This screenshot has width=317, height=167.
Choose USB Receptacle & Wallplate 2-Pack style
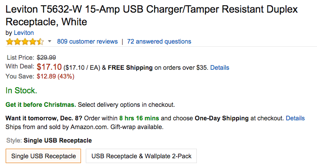(142, 156)
